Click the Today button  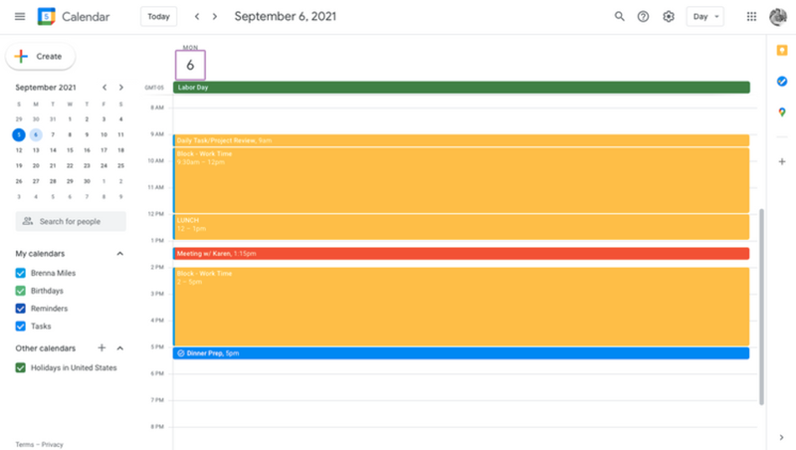click(158, 16)
